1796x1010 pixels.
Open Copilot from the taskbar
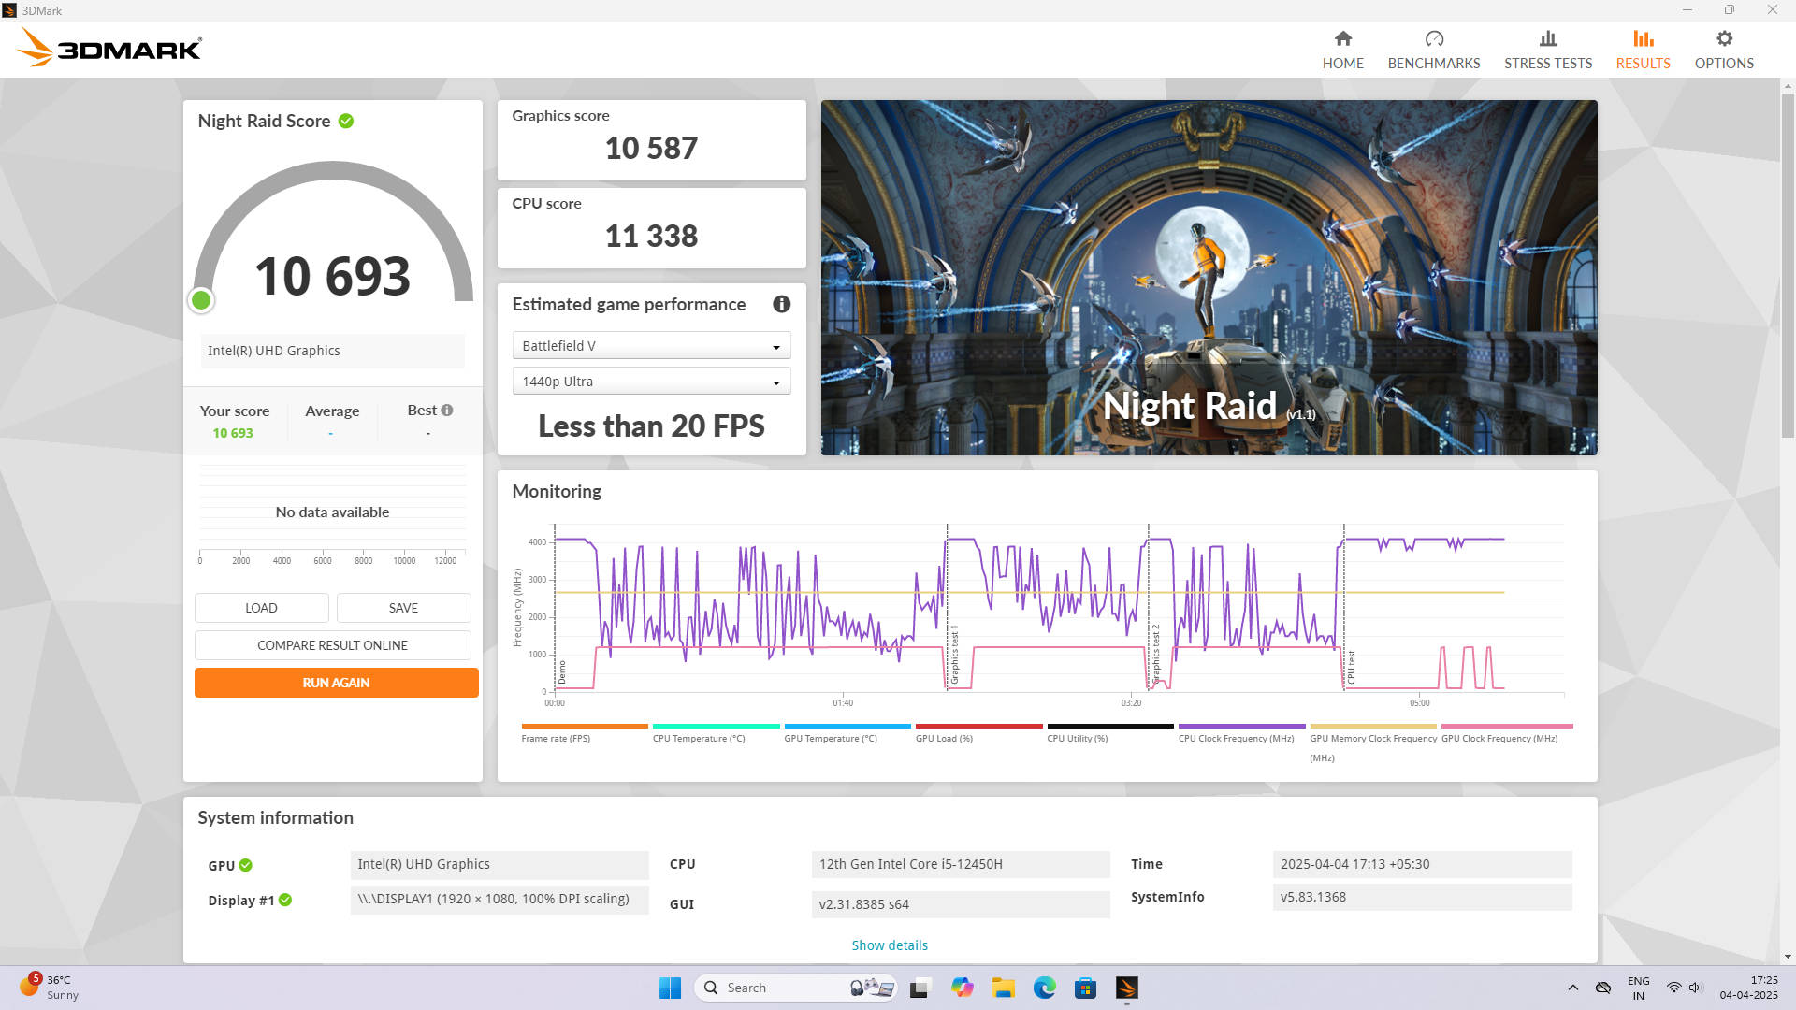point(962,988)
